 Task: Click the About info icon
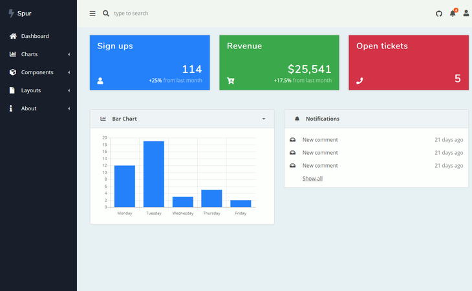[11, 108]
